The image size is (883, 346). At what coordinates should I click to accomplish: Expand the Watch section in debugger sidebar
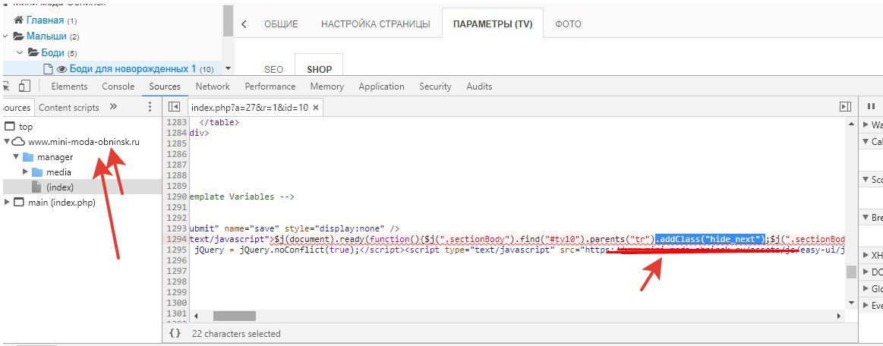pos(866,125)
